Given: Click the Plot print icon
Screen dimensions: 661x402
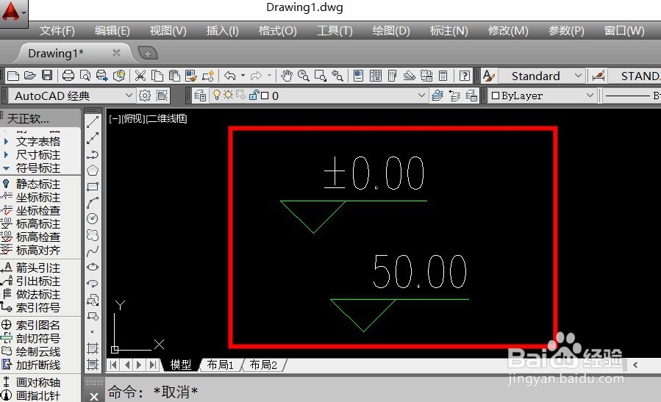Looking at the screenshot, I should (x=68, y=76).
